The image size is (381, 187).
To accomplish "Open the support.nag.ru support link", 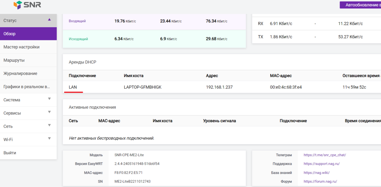I will click(322, 164).
